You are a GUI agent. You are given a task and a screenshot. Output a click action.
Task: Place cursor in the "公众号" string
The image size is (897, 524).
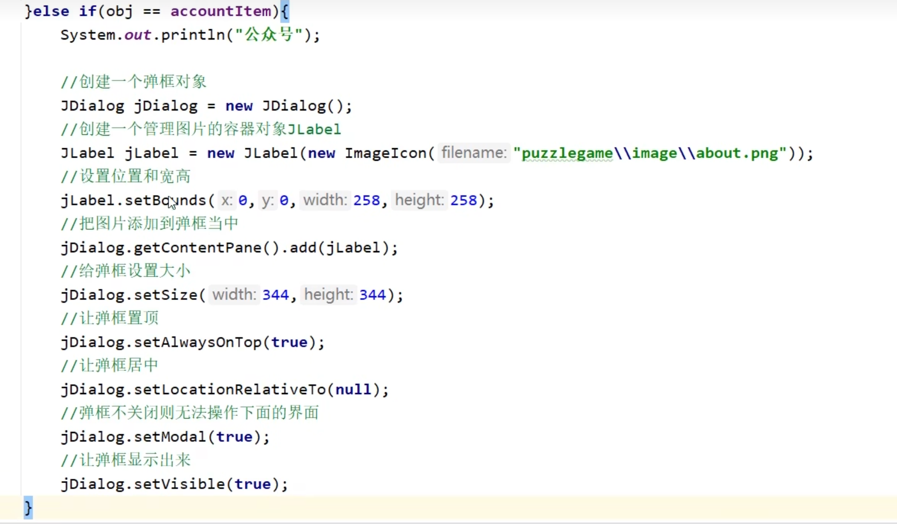pyautogui.click(x=269, y=35)
